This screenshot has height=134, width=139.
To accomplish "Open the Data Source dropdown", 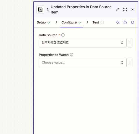I will tap(83, 43).
